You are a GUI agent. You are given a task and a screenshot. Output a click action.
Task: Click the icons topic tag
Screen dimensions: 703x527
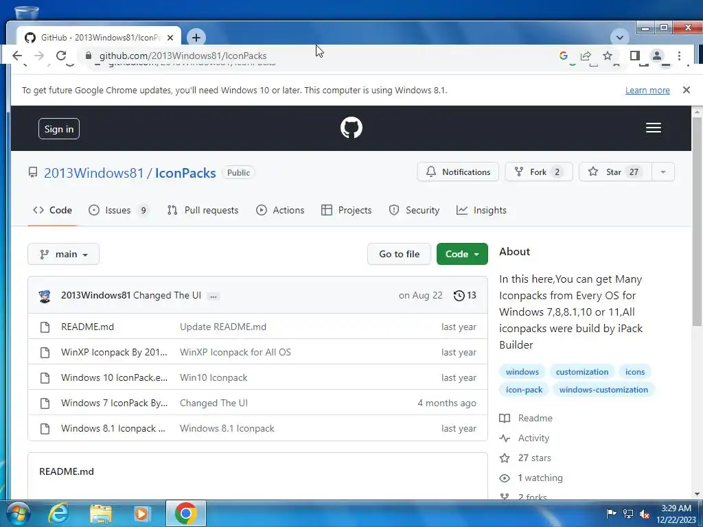635,372
